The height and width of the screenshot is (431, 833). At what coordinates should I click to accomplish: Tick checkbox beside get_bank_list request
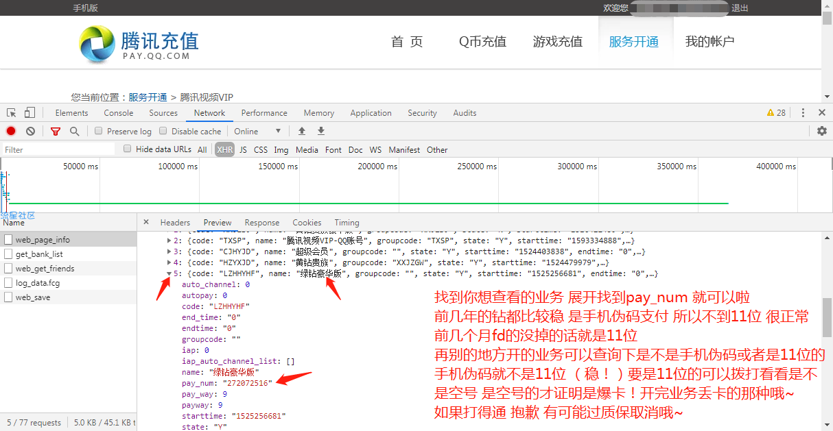point(8,254)
